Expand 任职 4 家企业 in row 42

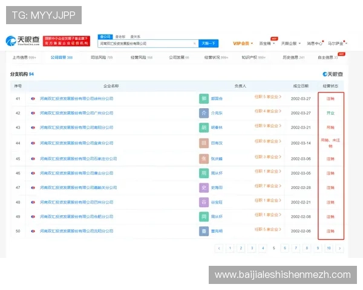point(268,111)
